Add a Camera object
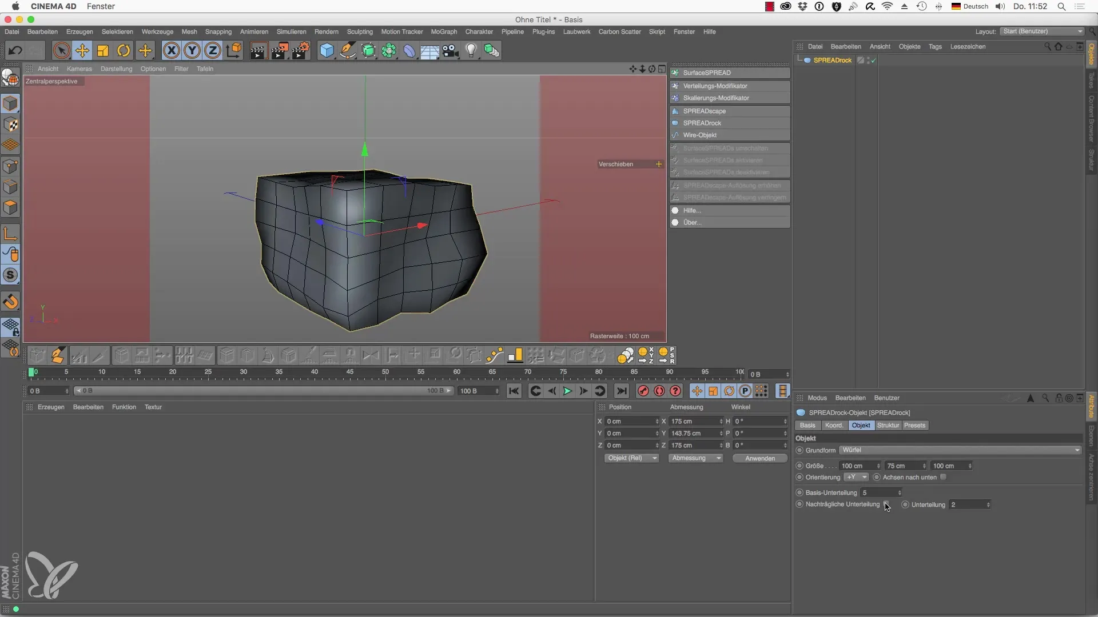 pos(451,51)
